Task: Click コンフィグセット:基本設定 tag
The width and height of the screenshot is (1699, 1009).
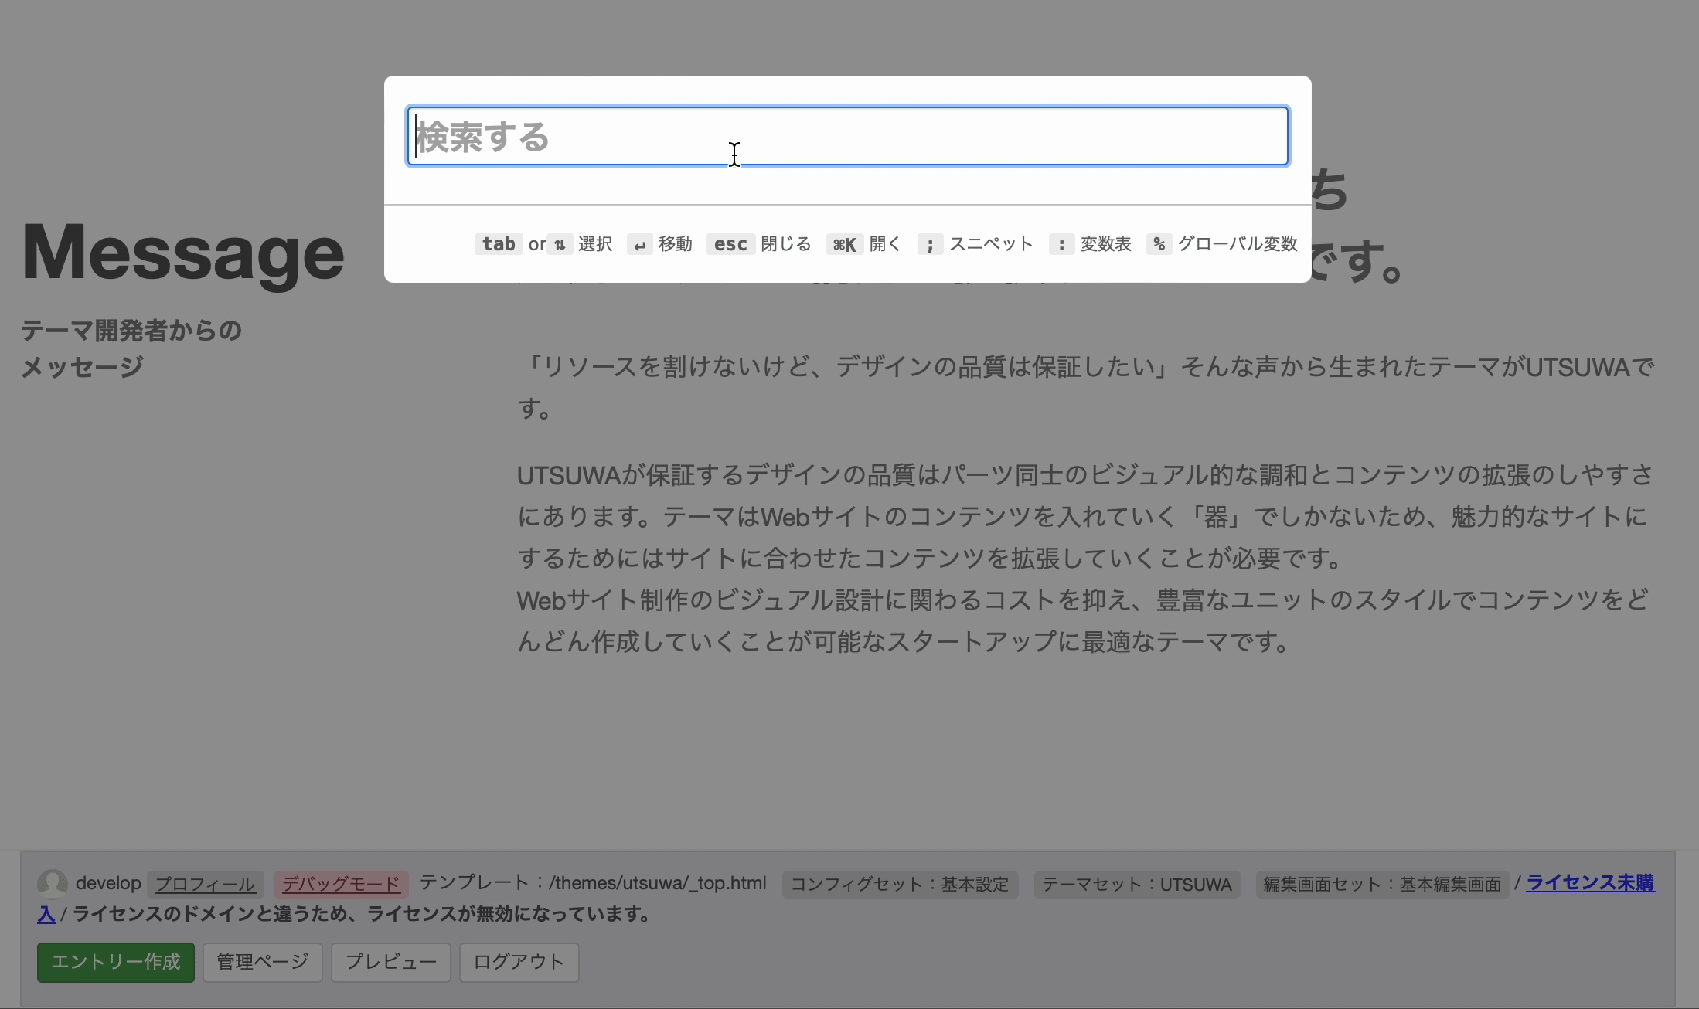Action: [x=899, y=884]
